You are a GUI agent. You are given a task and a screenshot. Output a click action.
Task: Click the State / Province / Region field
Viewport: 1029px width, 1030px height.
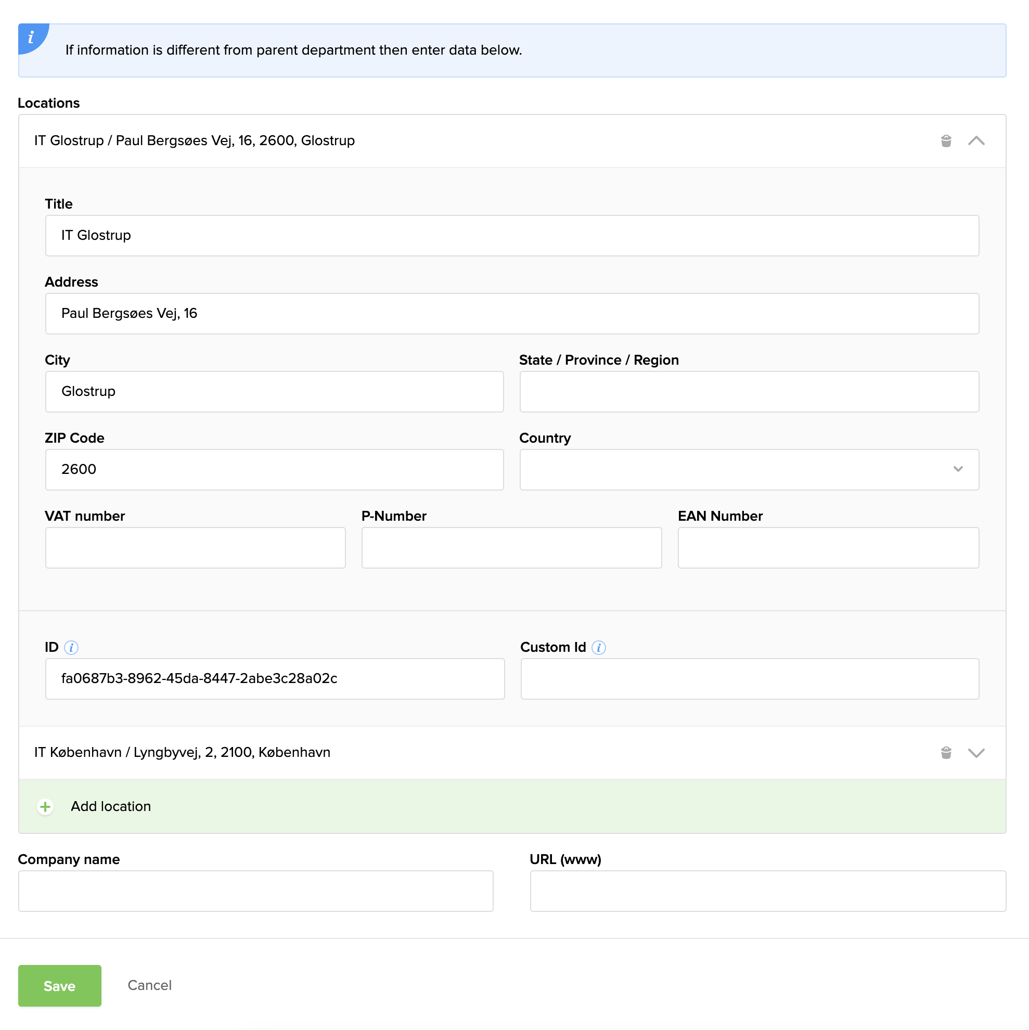pyautogui.click(x=749, y=391)
